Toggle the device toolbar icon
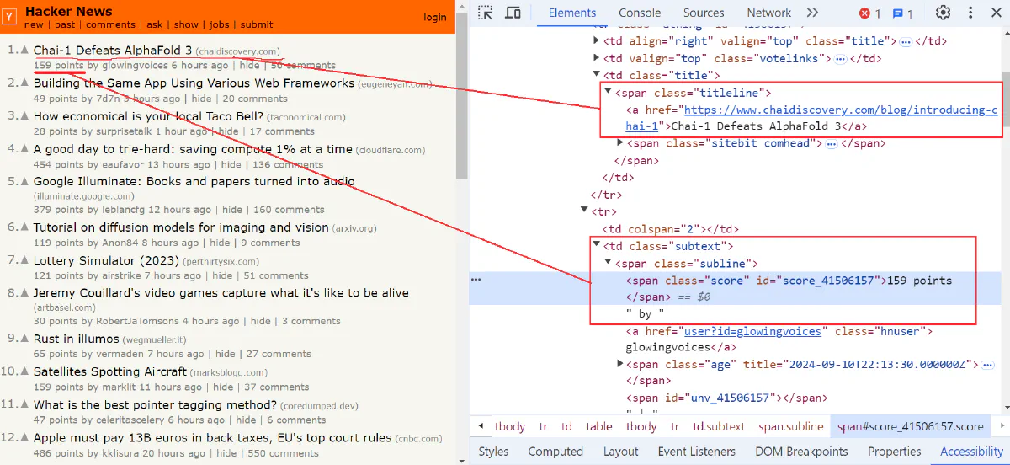Image resolution: width=1010 pixels, height=465 pixels. click(513, 13)
